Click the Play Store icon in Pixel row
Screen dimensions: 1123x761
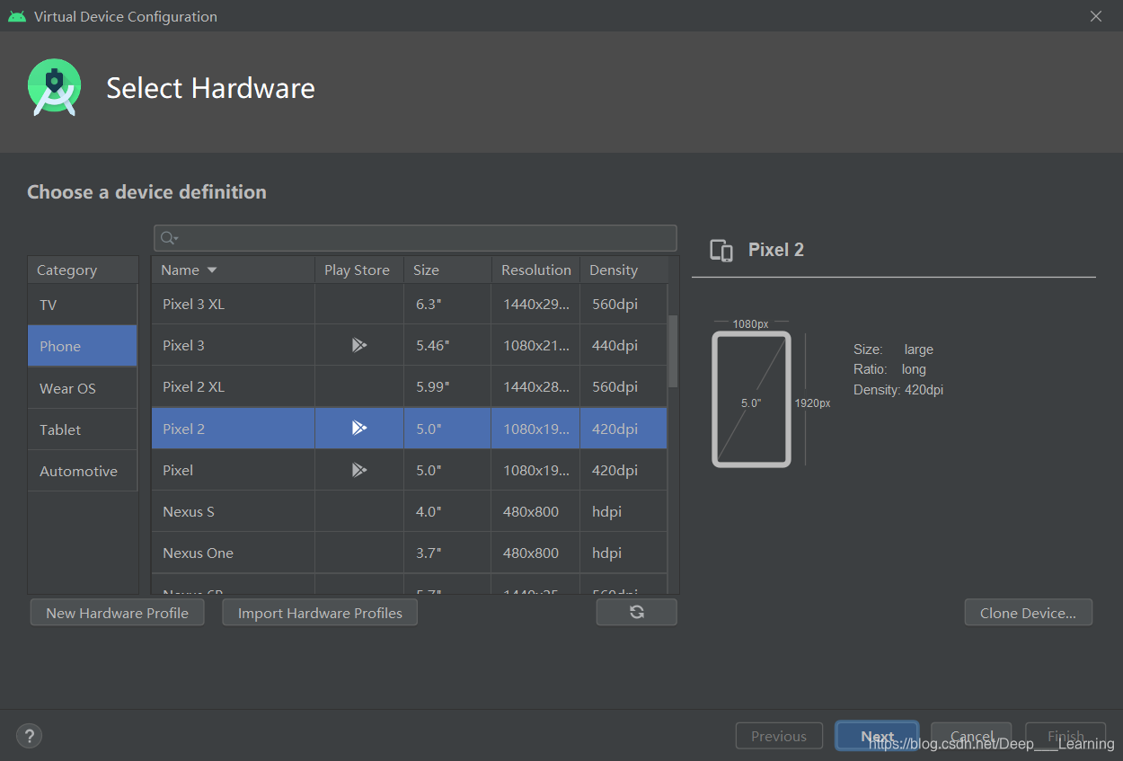click(359, 470)
